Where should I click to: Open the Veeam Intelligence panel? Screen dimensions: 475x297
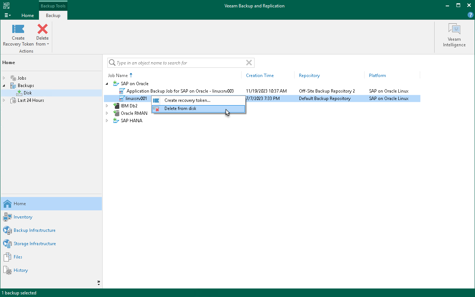pos(454,36)
